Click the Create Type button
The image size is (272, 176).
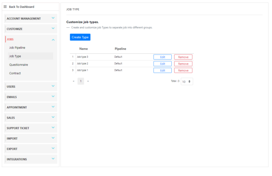[80, 37]
